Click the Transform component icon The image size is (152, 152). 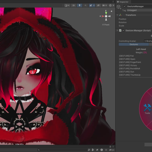(x=120, y=15)
